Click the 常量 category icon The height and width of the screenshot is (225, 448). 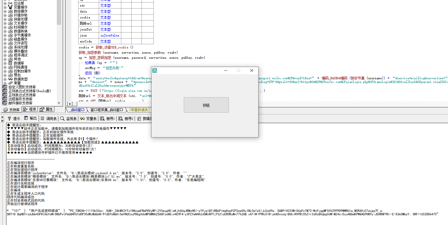(x=10, y=83)
